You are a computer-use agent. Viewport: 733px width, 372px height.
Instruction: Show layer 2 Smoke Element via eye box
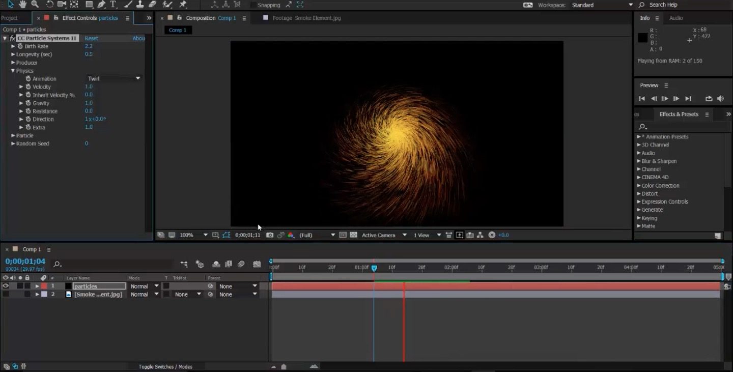tap(6, 294)
